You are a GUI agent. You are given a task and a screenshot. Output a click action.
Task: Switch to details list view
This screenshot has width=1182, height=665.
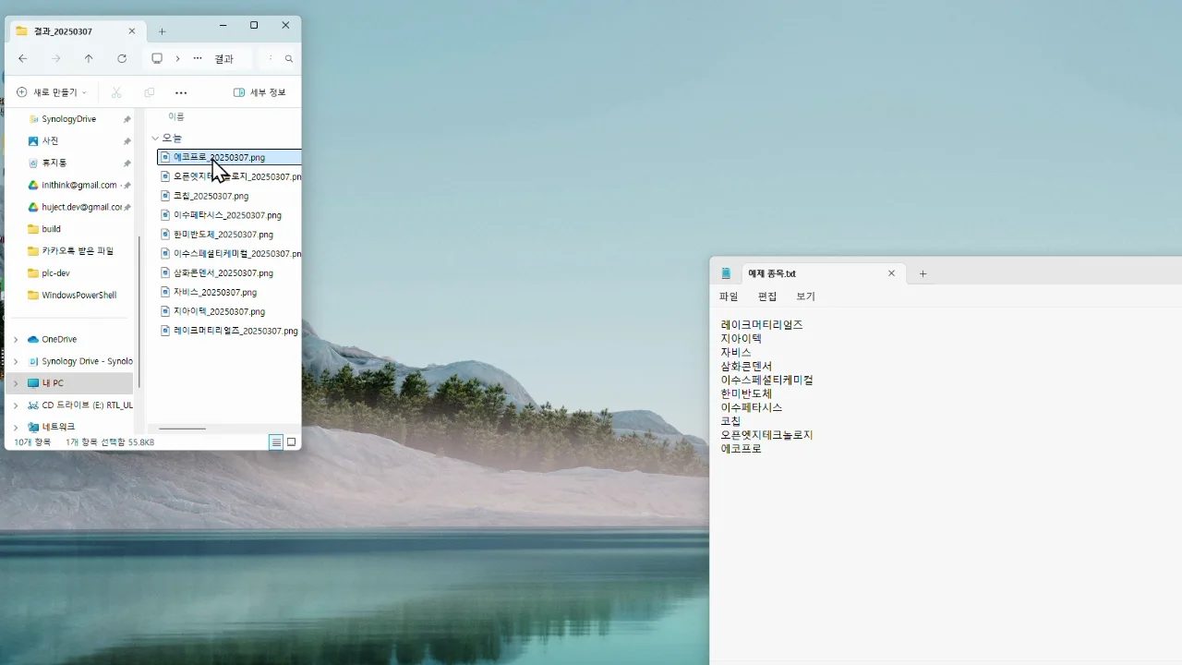pos(276,442)
